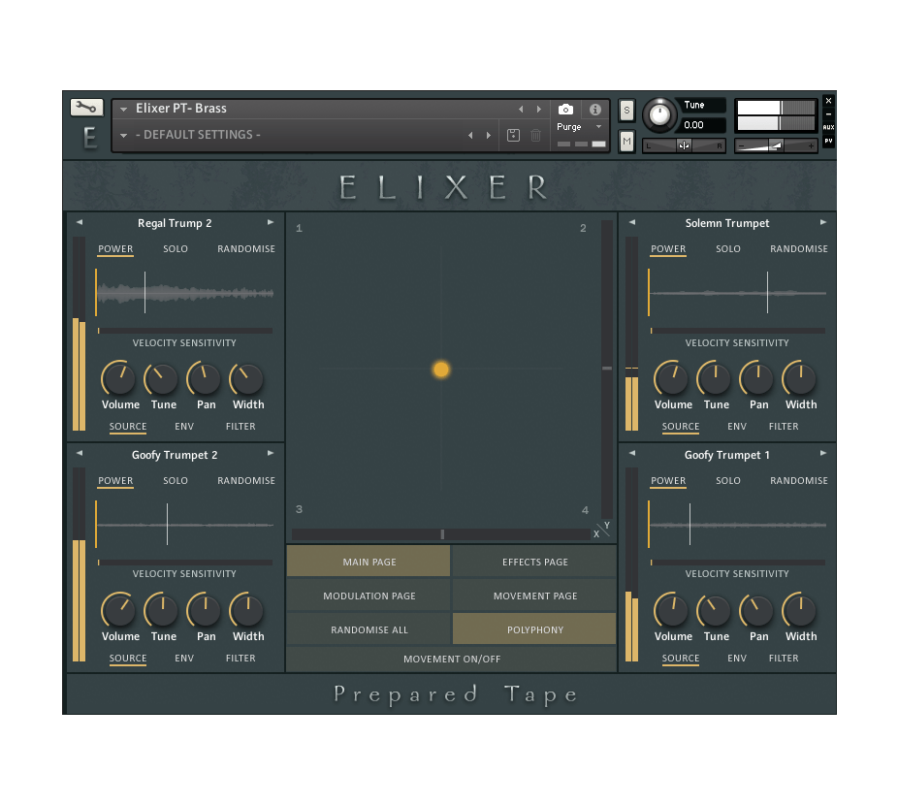The width and height of the screenshot is (898, 805).
Task: Enable Solo on the instrument header
Action: [x=626, y=111]
